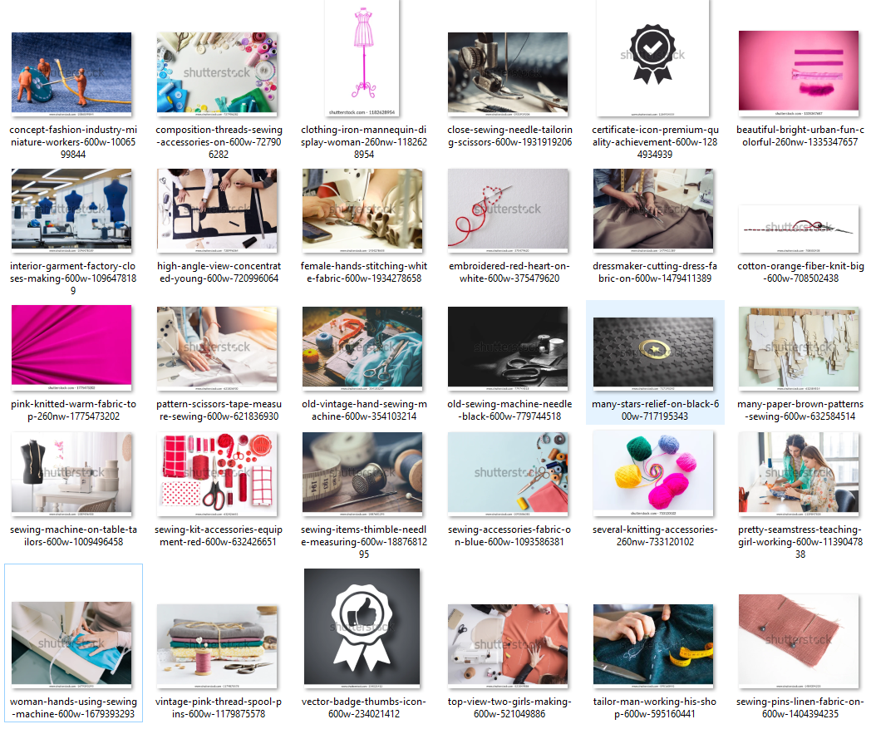Image resolution: width=871 pixels, height=729 pixels.
Task: Click file name embroidered-red-heart-on-white-600w-375479620
Action: [509, 272]
